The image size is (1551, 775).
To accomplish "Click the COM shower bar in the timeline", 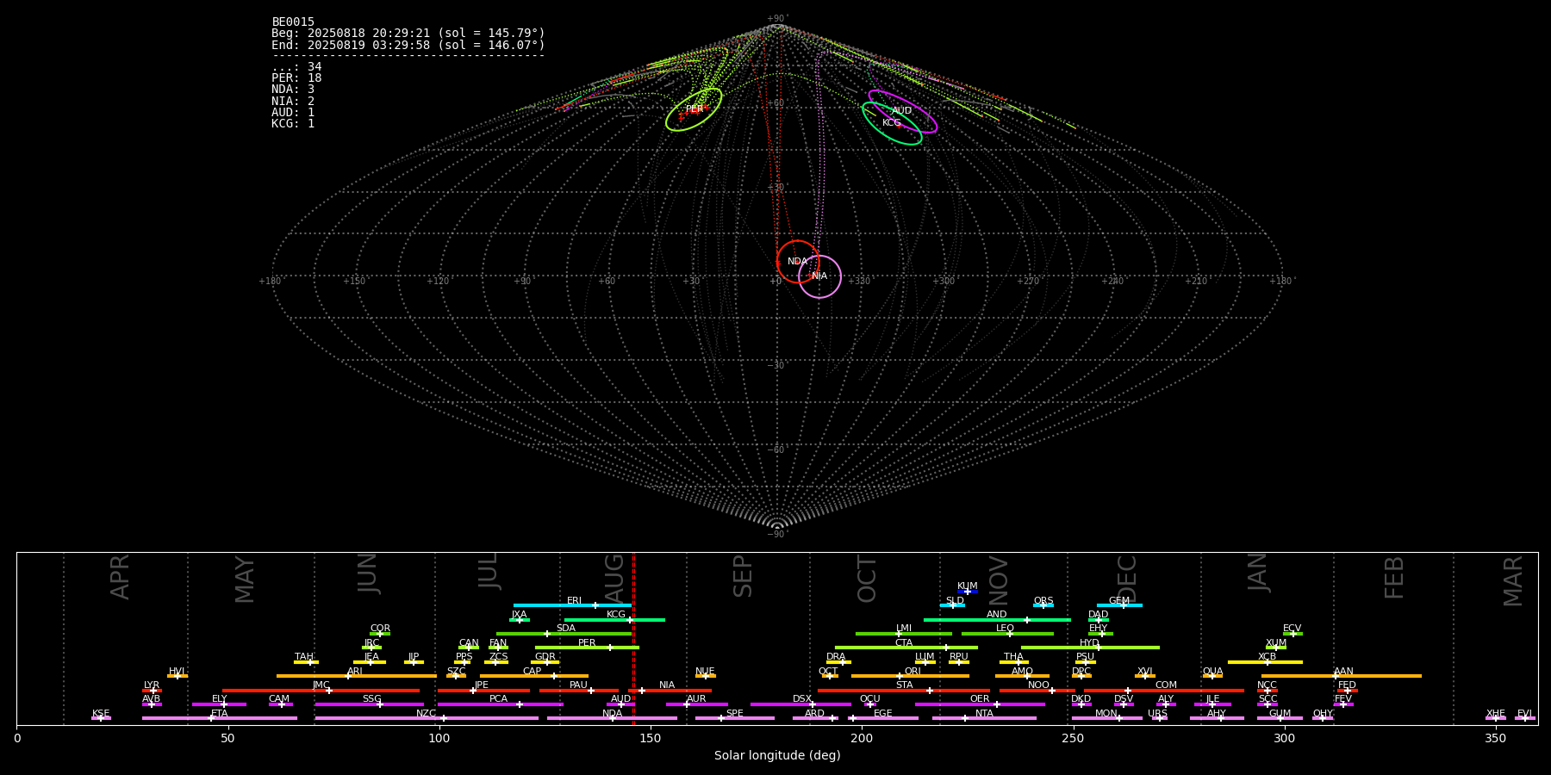I will click(1164, 691).
